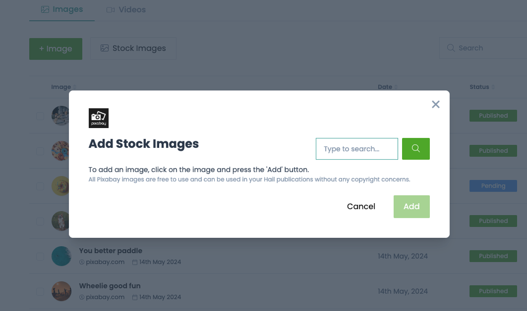Sort by the Status column arrows
The height and width of the screenshot is (311, 527).
[493, 87]
